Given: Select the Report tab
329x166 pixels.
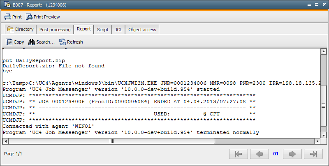Looking at the screenshot, I should pos(83,29).
